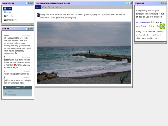
Task: Maximize the Navigation.exe window
Action: click(x=30, y=3)
